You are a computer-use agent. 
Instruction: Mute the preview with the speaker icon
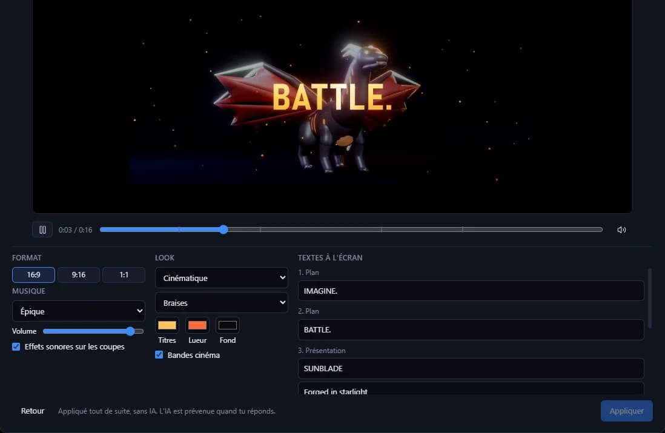pyautogui.click(x=621, y=230)
